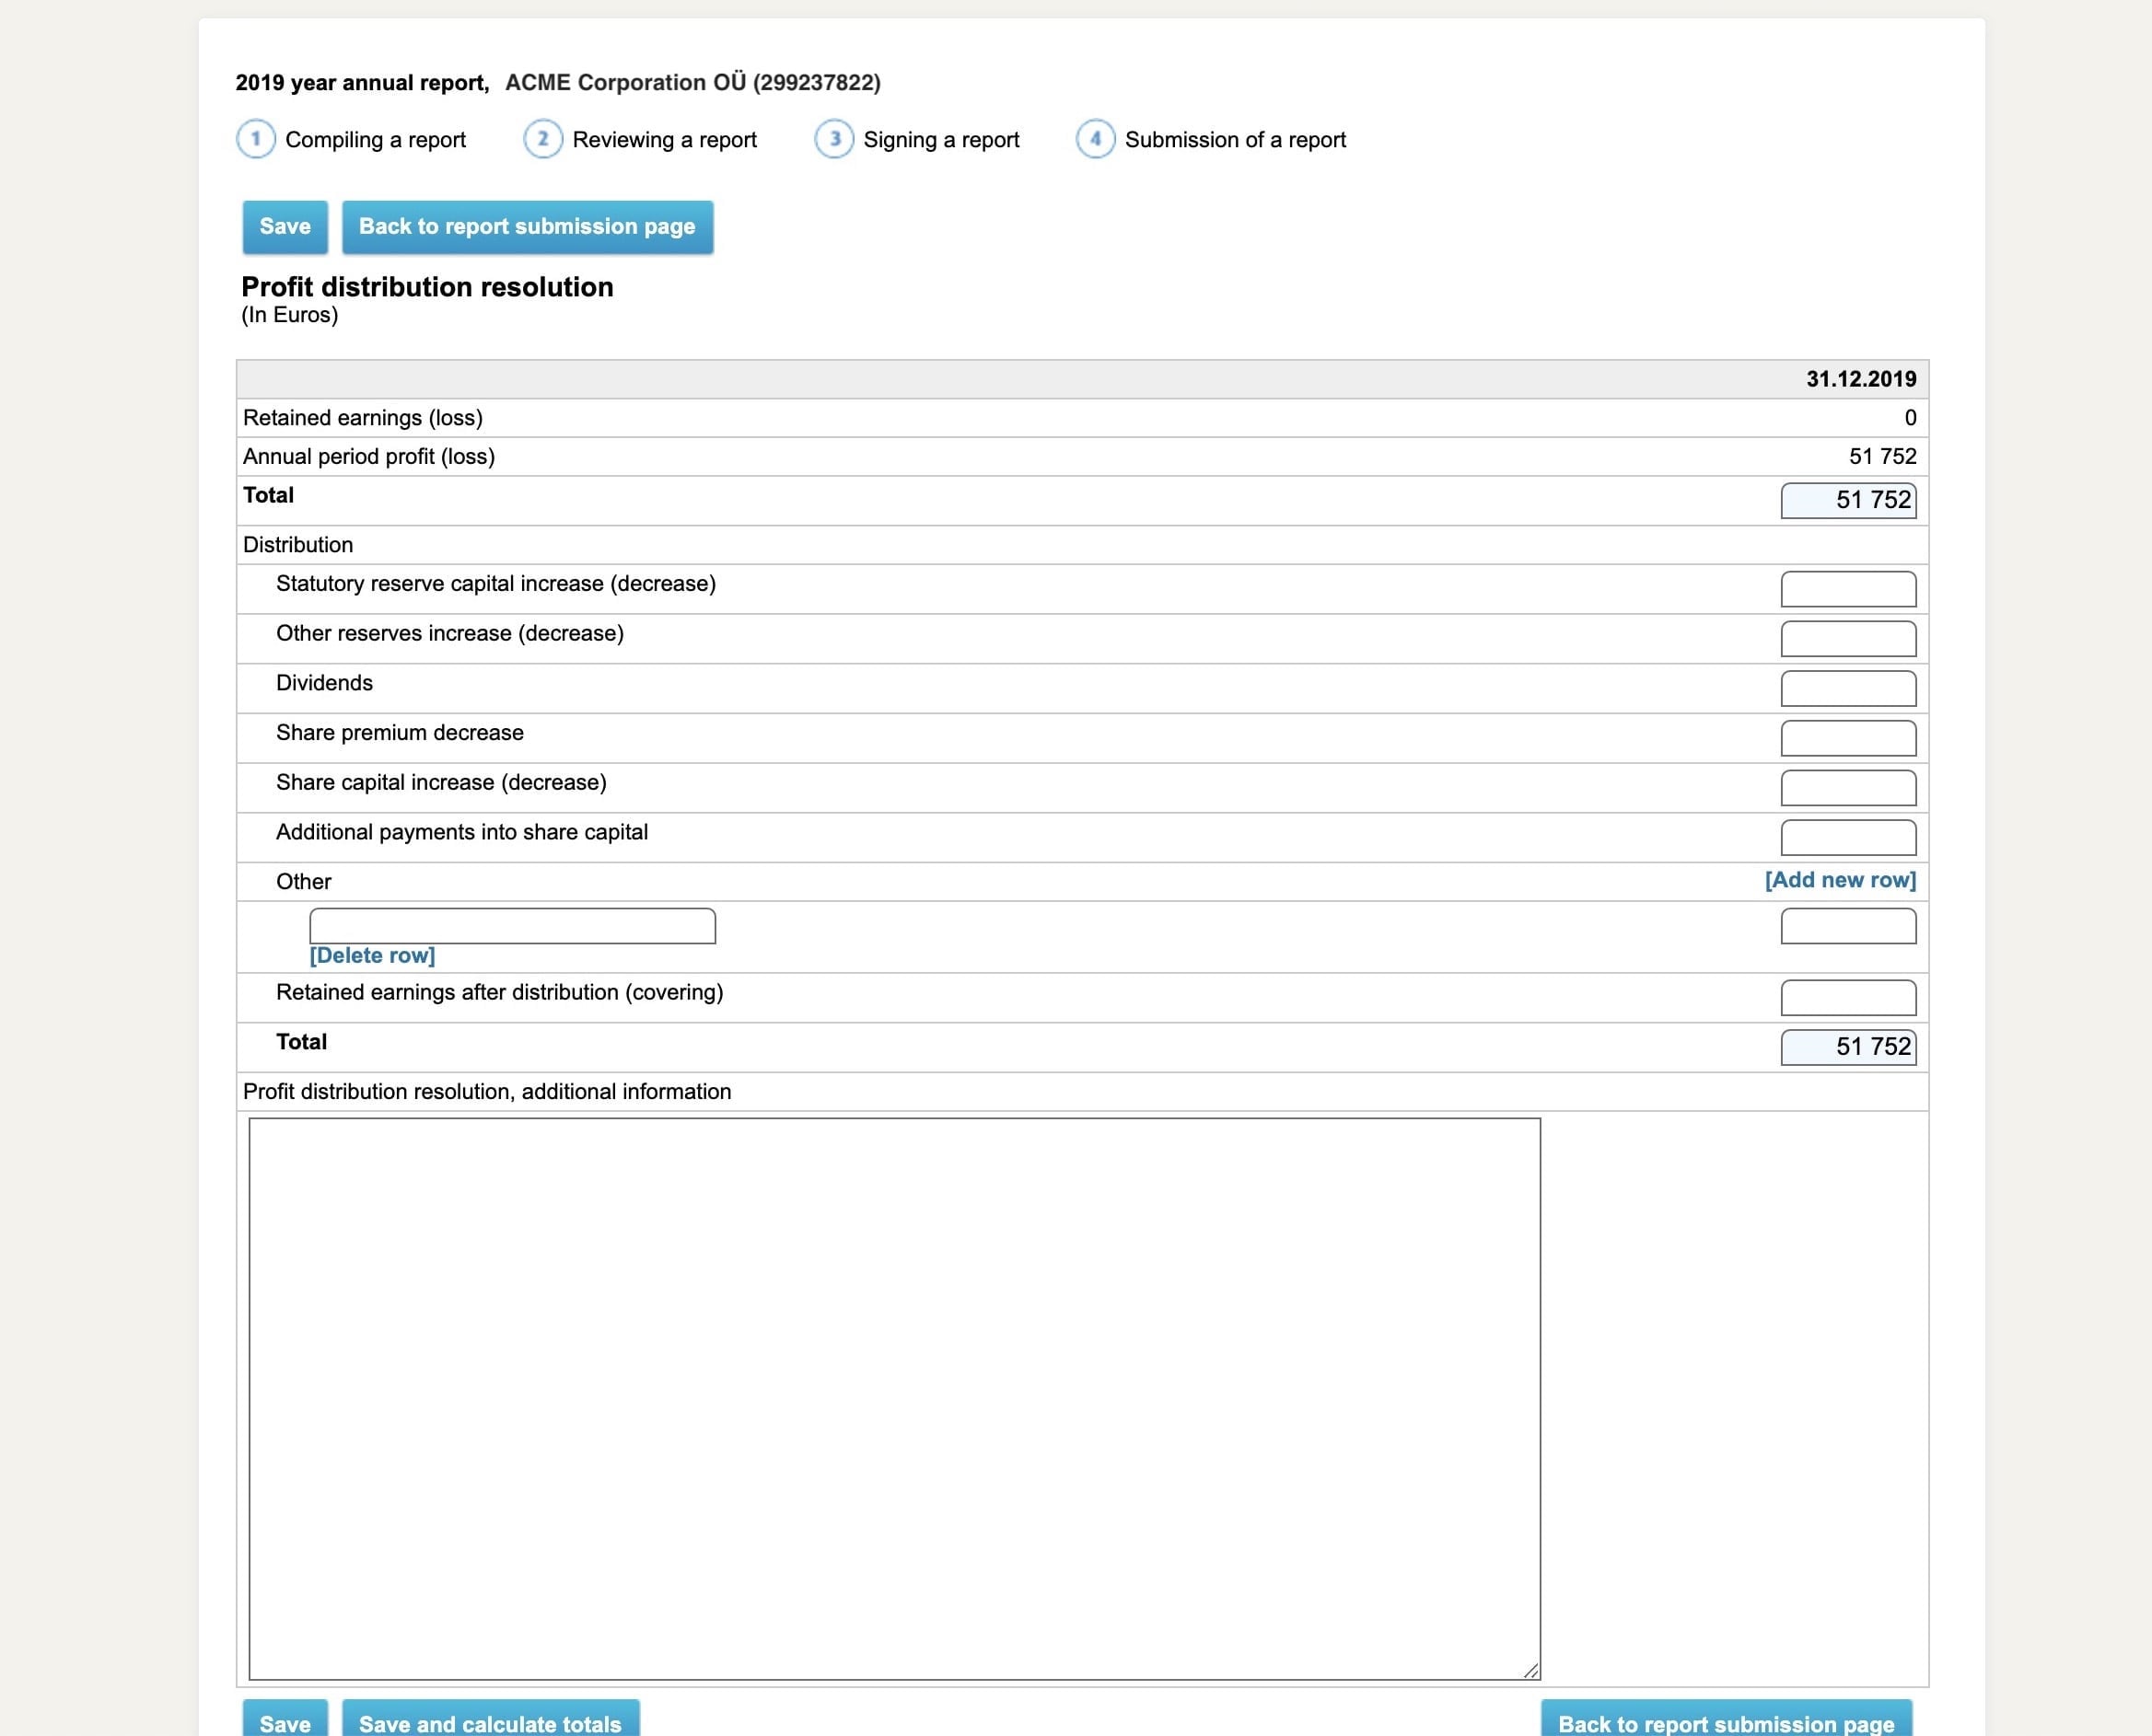2152x1736 pixels.
Task: Click step 4 circle icon Submission of report
Action: (1095, 139)
